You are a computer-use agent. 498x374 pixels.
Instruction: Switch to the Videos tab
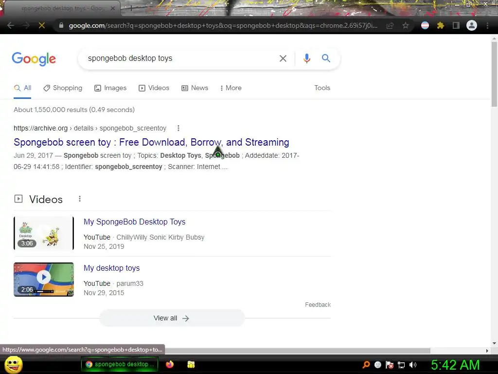click(x=154, y=88)
